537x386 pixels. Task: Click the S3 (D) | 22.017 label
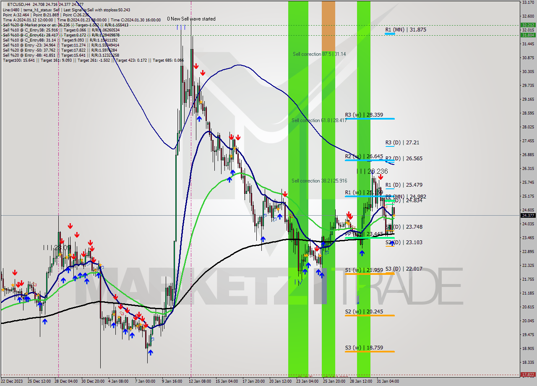pyautogui.click(x=404, y=269)
